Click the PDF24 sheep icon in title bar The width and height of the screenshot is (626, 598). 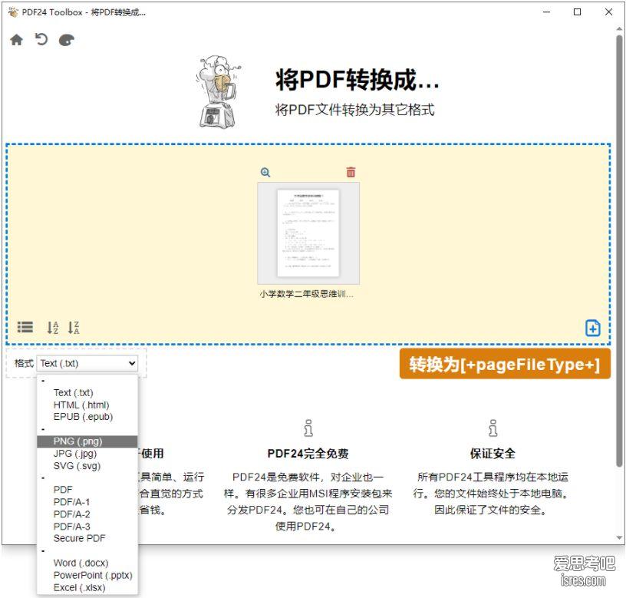tap(13, 12)
